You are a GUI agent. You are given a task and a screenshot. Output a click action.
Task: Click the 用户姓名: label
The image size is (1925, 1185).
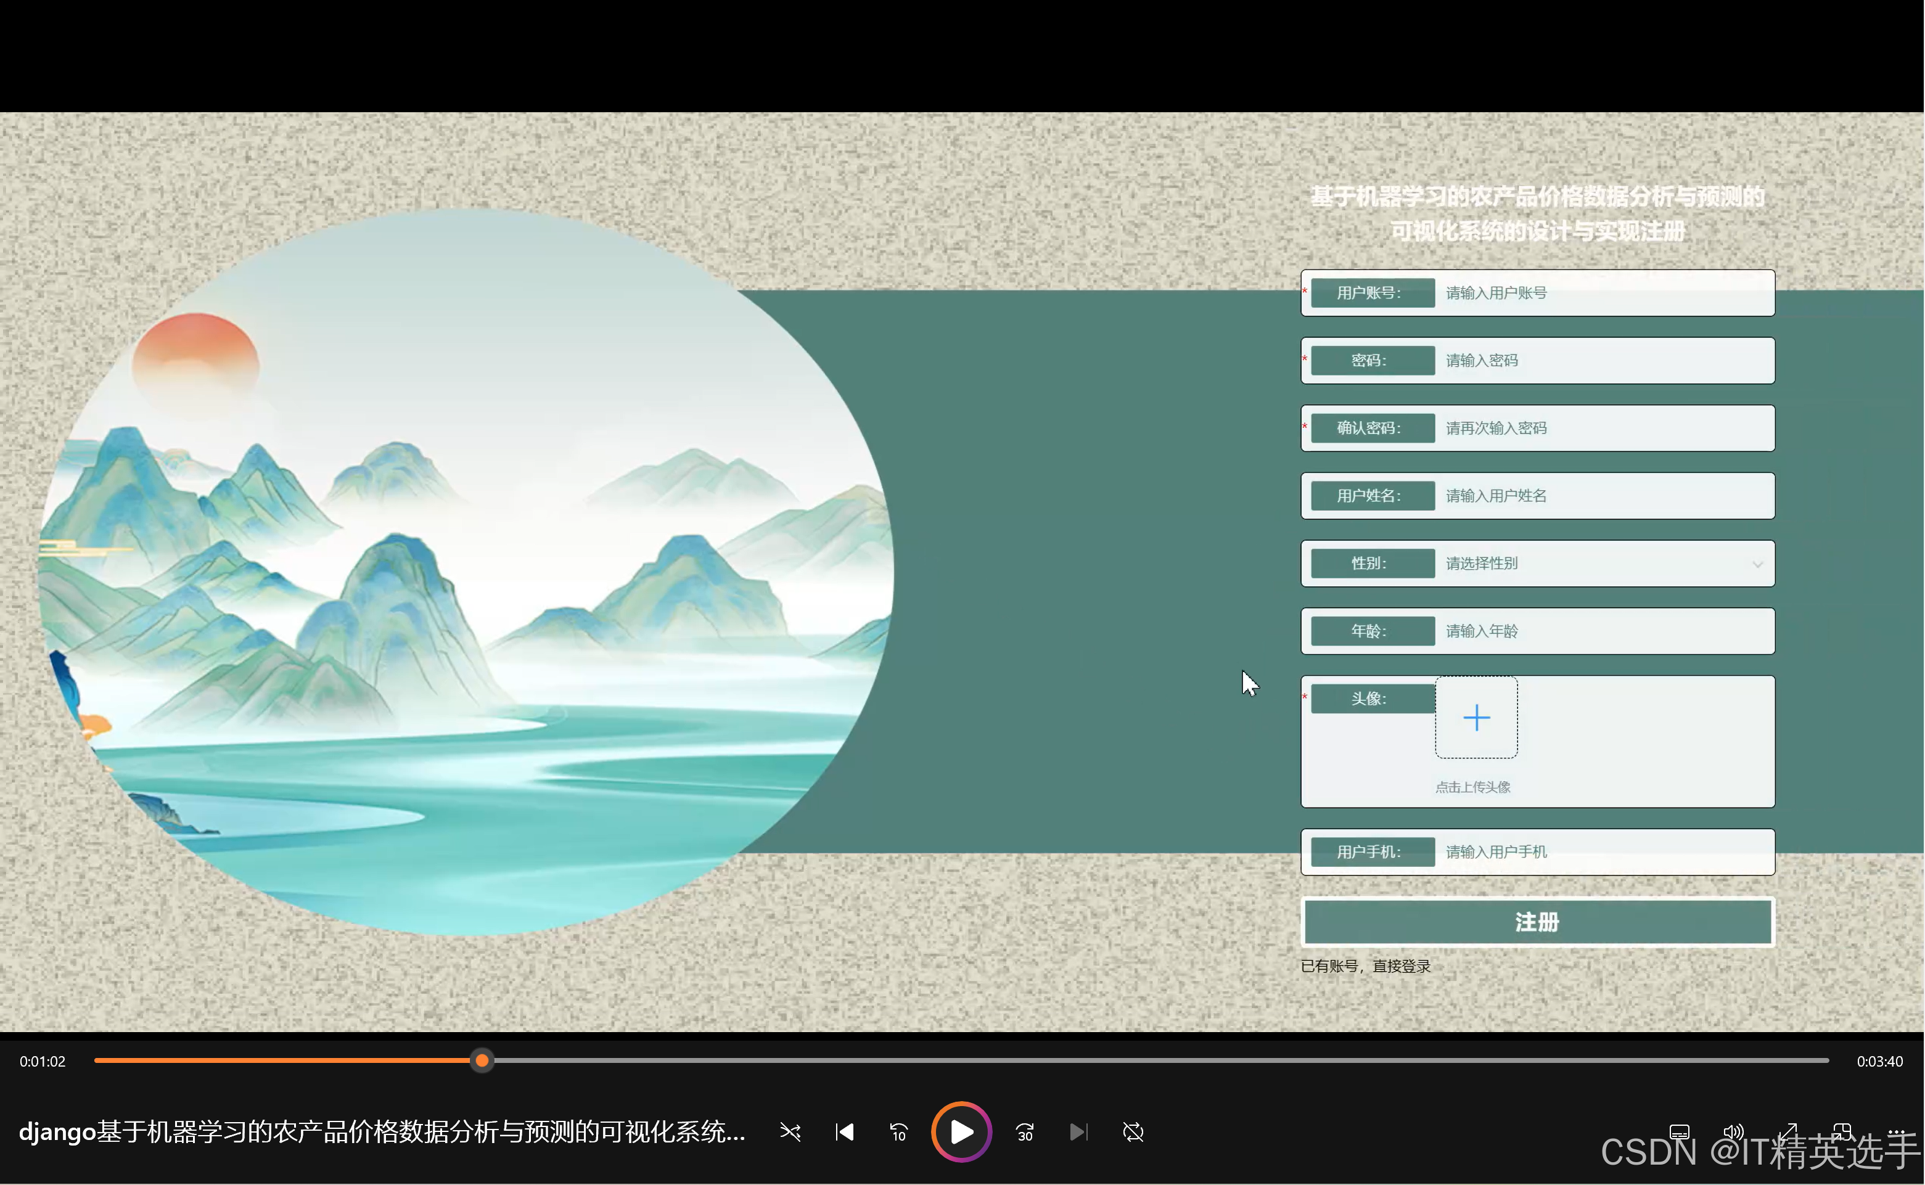point(1373,495)
